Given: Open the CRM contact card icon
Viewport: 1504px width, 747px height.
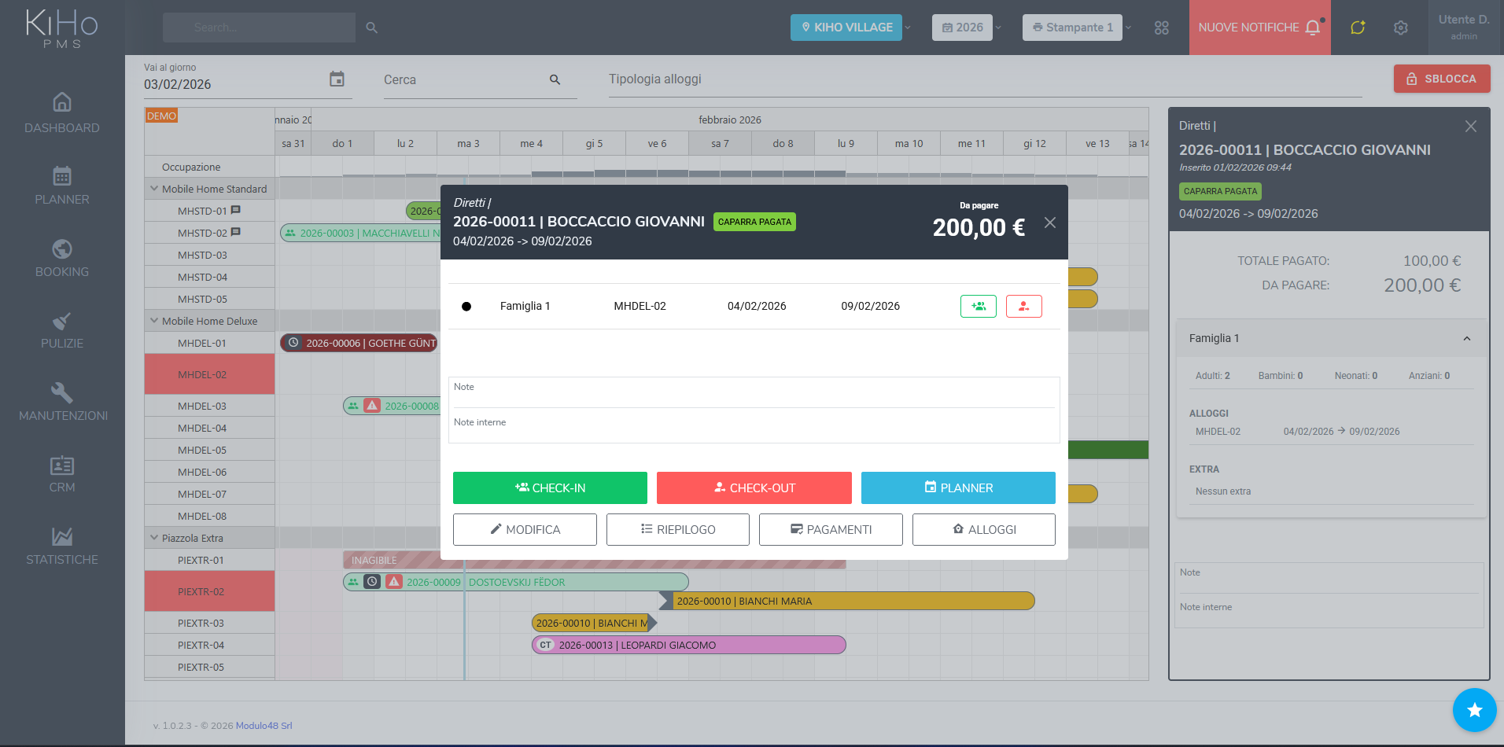Looking at the screenshot, I should coord(62,465).
